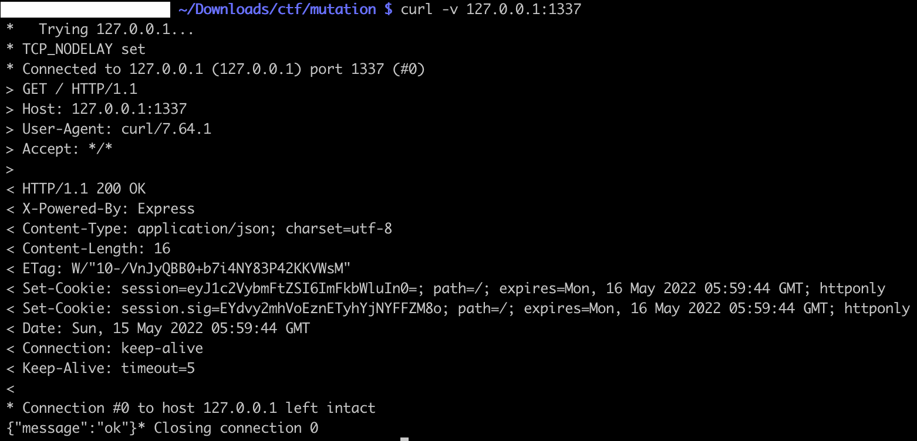Click the TCP_NODELAY set line
The width and height of the screenshot is (917, 441).
click(84, 49)
